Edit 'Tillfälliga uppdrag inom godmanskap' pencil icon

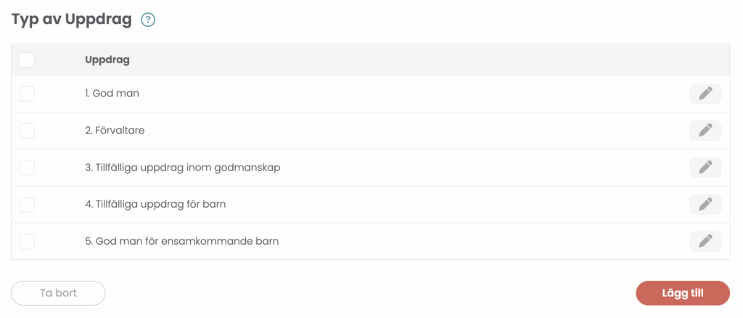tap(705, 168)
